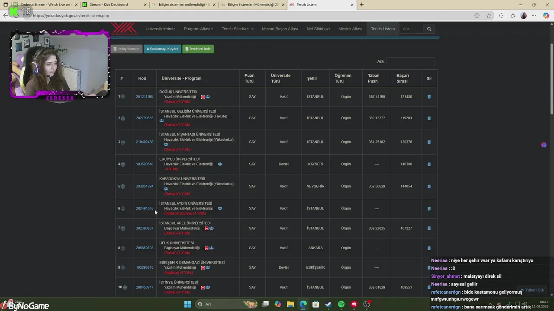Open program code link 208450847

pyautogui.click(x=145, y=287)
